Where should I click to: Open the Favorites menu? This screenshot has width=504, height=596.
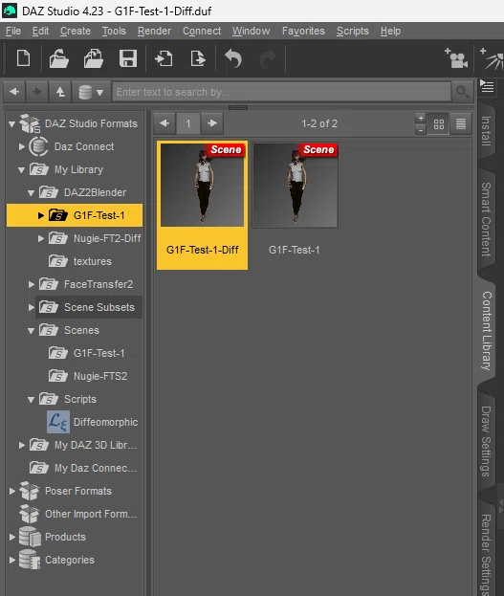303,31
